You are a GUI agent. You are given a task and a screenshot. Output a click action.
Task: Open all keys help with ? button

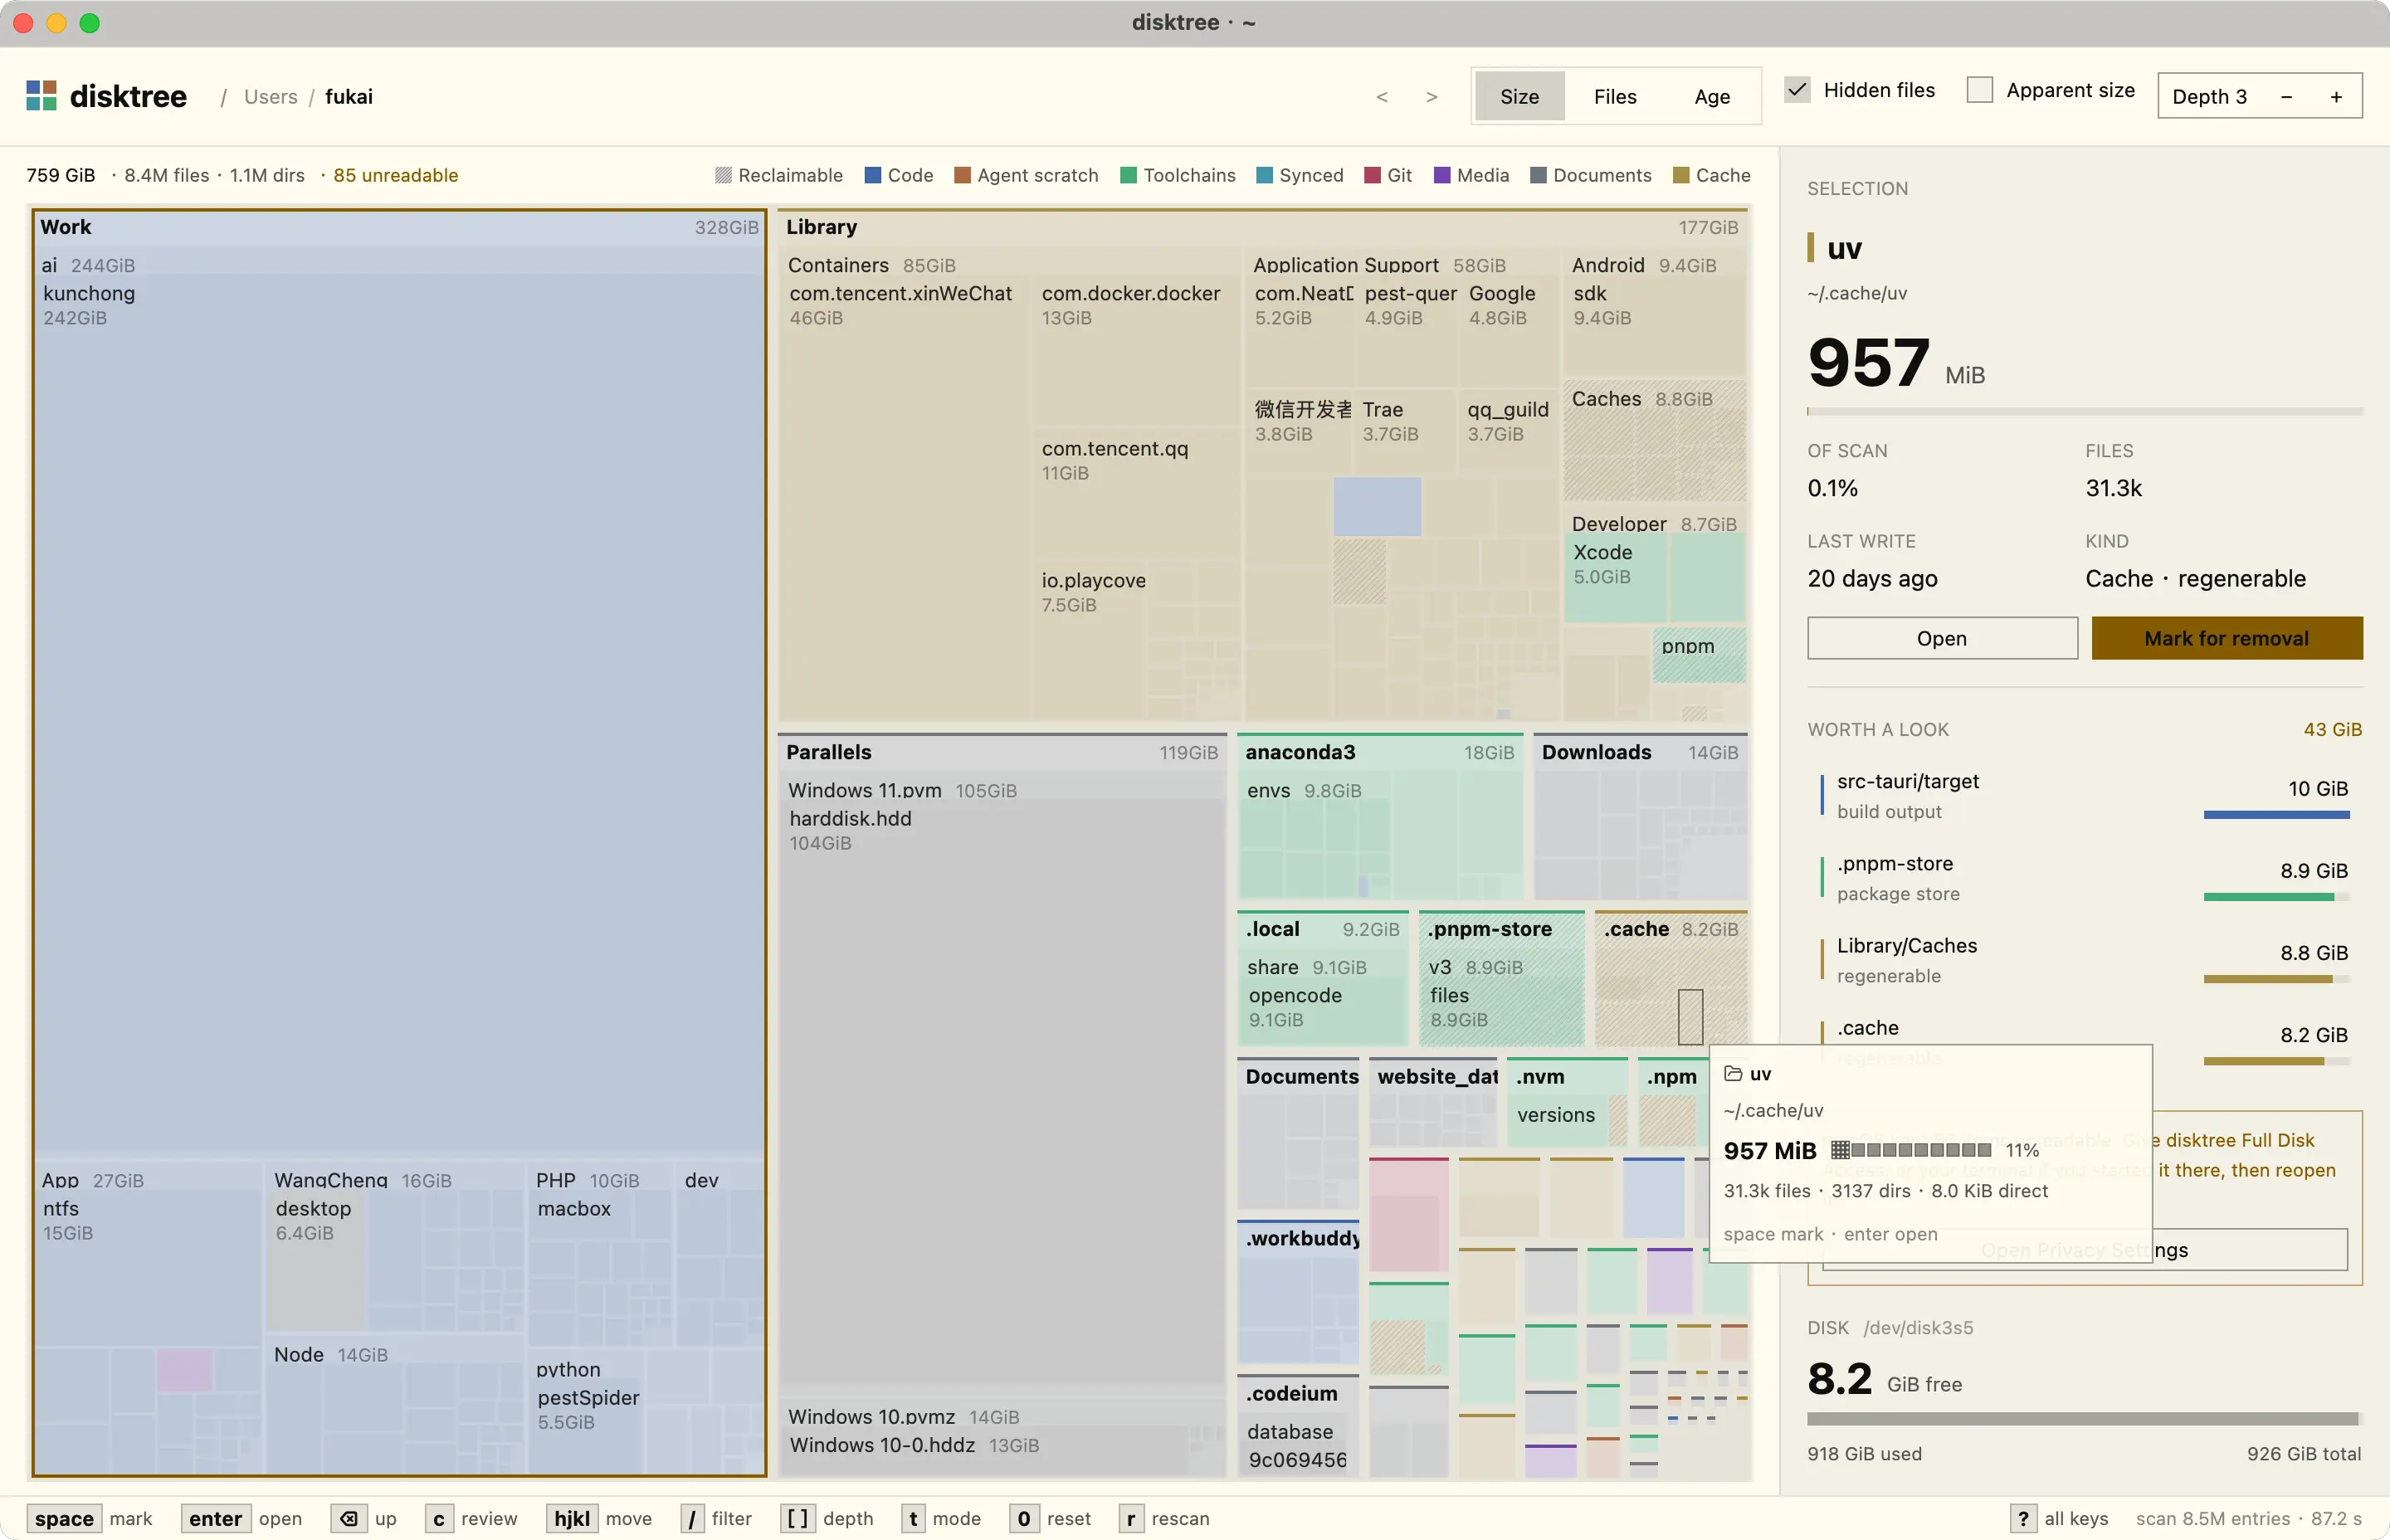(2023, 1518)
